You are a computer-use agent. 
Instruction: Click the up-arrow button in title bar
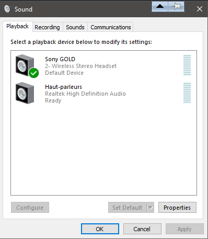[160, 7]
